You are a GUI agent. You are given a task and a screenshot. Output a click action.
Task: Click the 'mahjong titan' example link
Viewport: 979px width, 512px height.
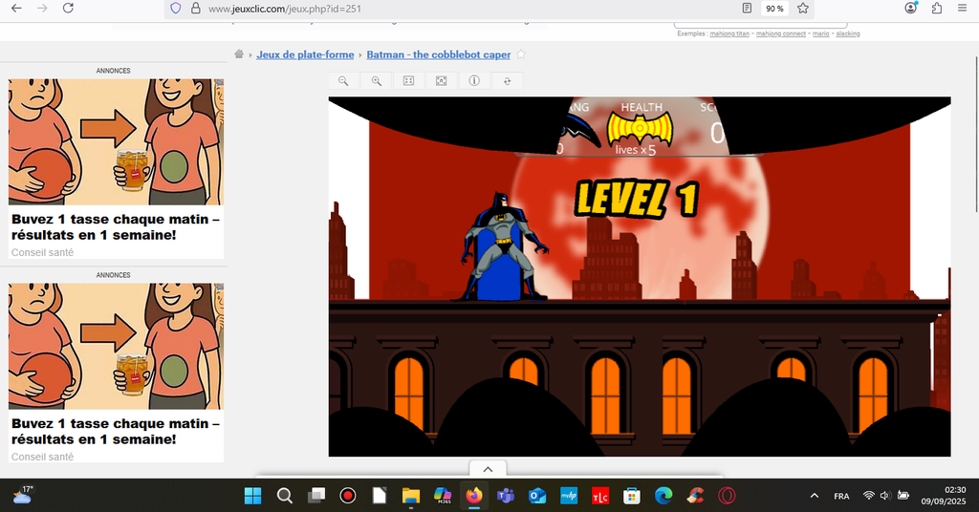point(730,33)
